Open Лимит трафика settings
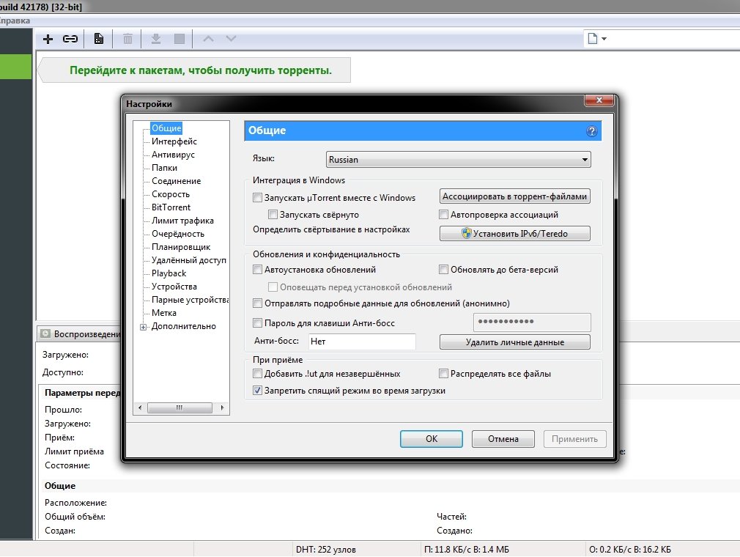The width and height of the screenshot is (740, 557). point(182,221)
